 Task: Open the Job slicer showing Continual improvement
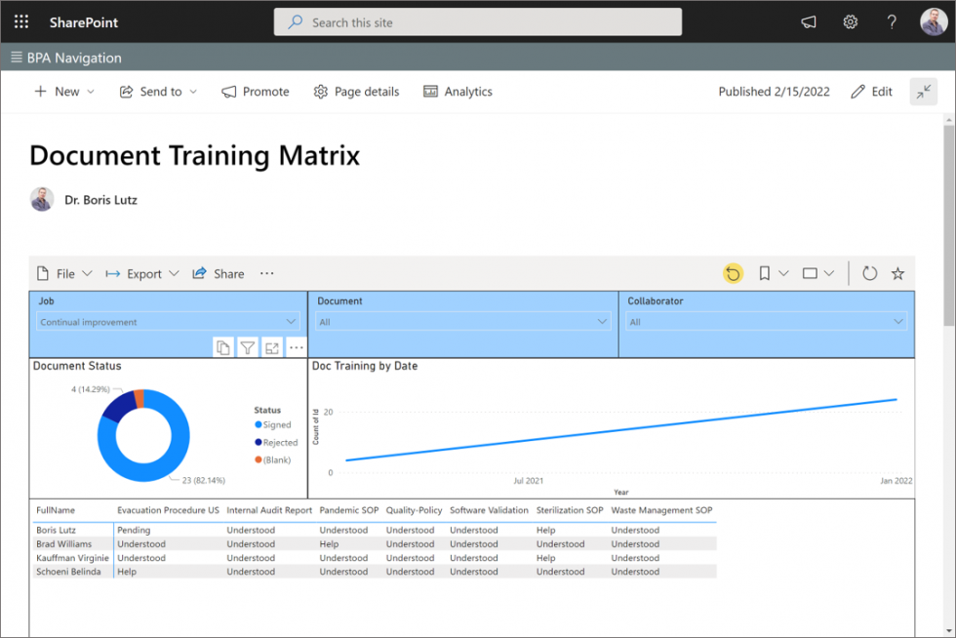(x=166, y=321)
